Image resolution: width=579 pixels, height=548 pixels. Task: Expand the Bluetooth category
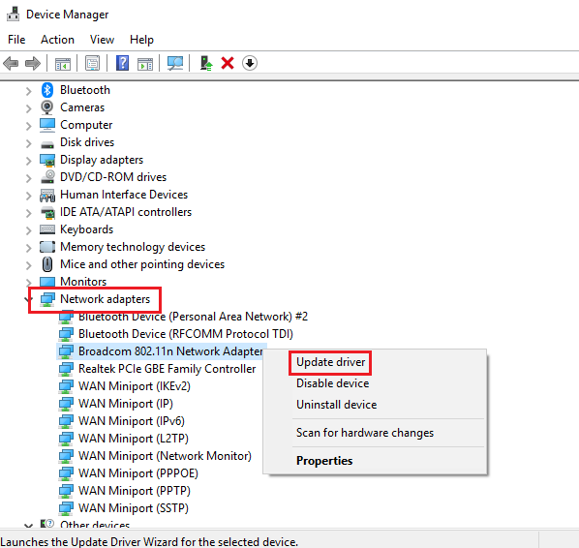click(28, 90)
